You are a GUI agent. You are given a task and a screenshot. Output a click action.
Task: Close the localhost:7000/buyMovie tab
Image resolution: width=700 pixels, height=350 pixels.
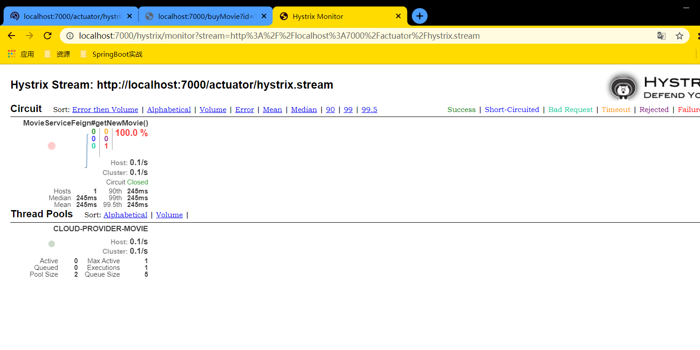coord(264,16)
